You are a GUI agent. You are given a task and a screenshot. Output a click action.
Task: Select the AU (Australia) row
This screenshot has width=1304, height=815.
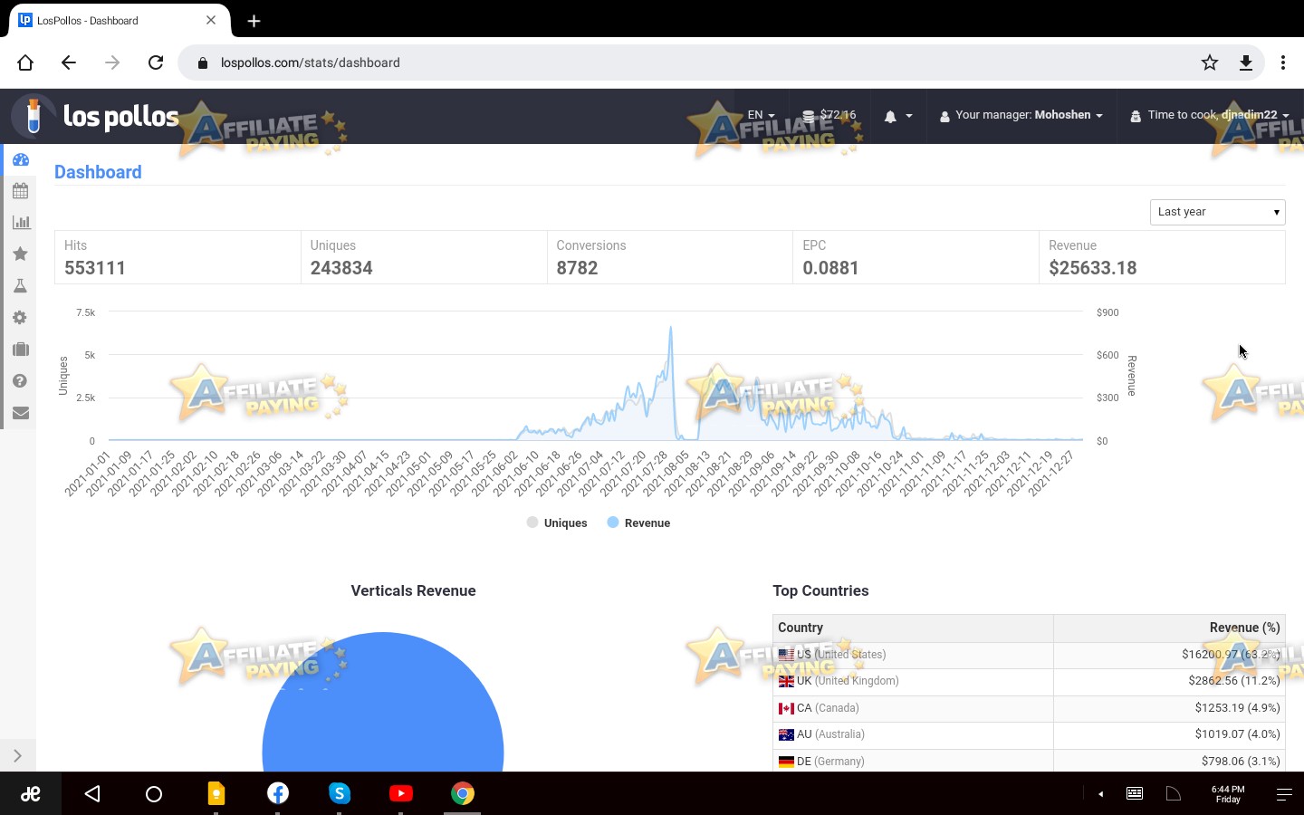(1029, 734)
